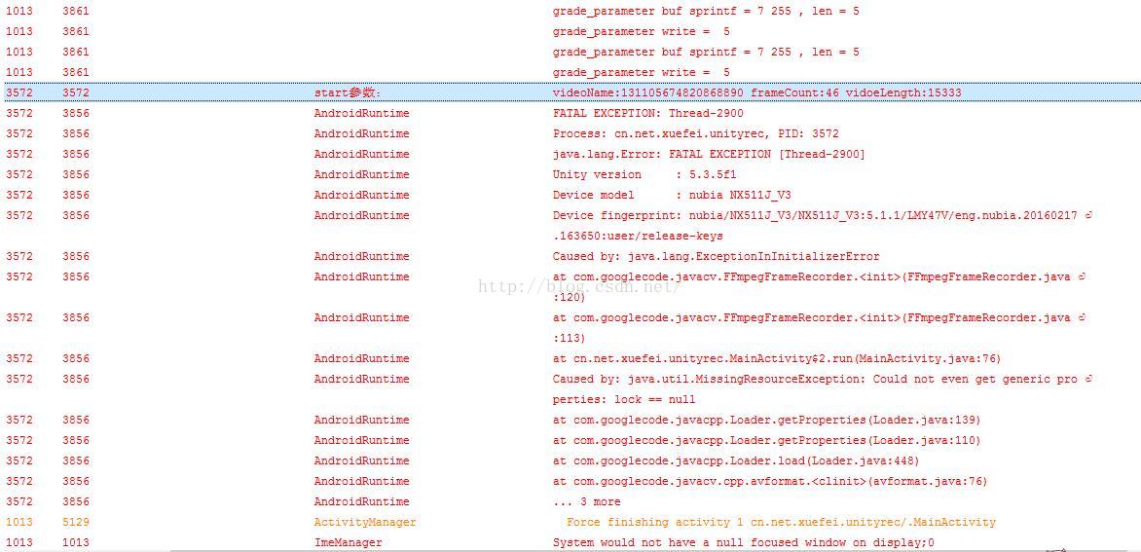Select 'FATAL EXCEPTION: Thread-2900' log line
The image size is (1141, 552).
648,113
